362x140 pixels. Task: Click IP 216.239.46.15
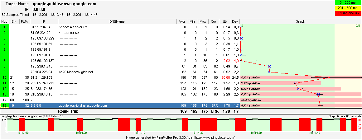[41, 94]
